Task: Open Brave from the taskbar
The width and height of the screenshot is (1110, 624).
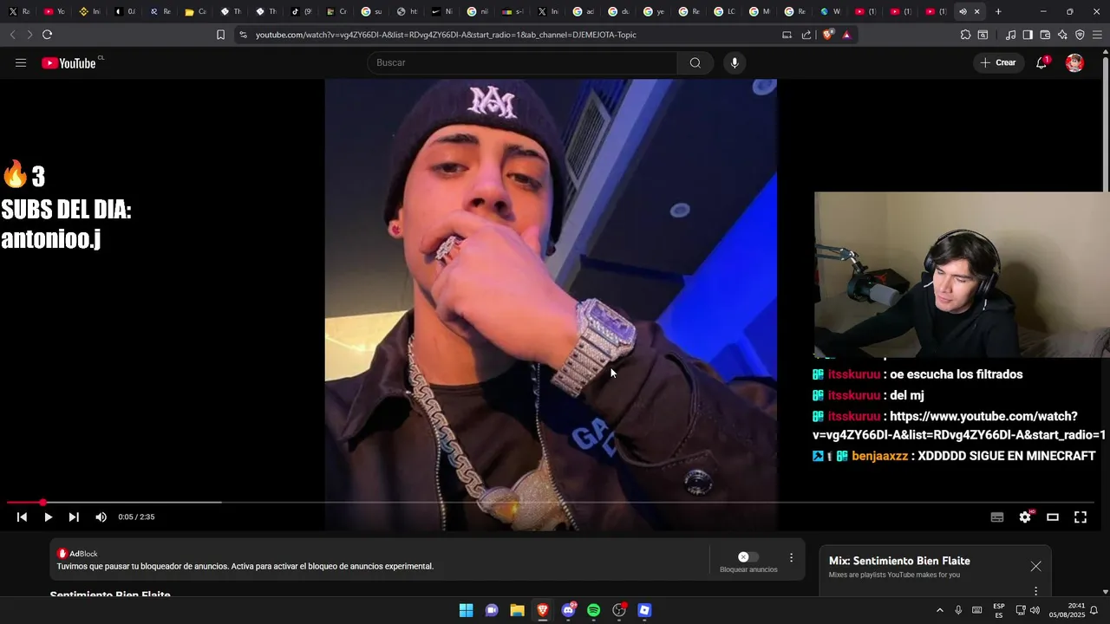Action: pyautogui.click(x=543, y=610)
